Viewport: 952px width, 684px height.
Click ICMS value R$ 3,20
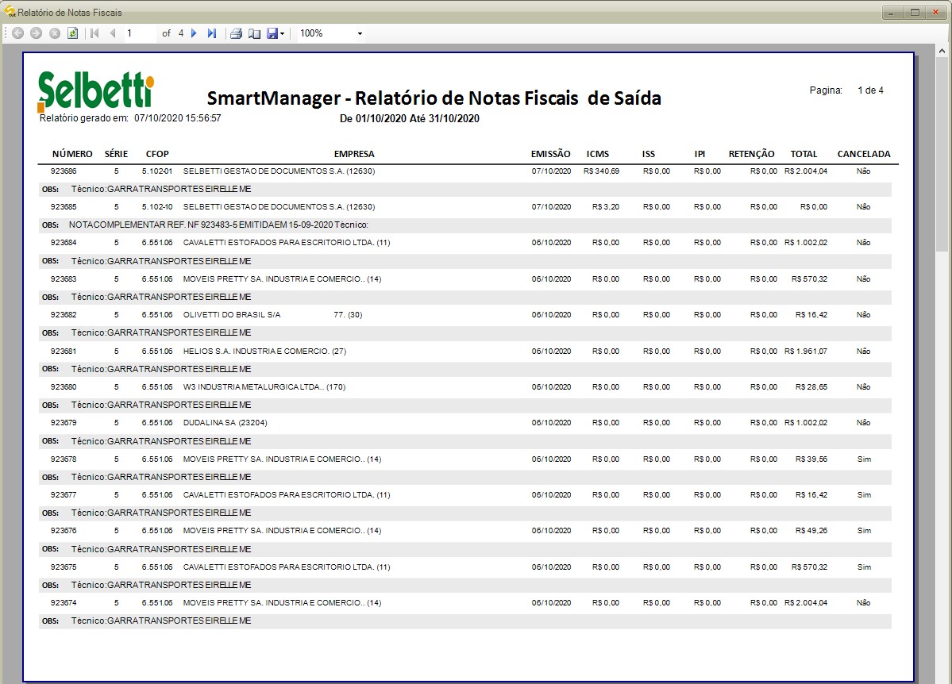pyautogui.click(x=606, y=207)
